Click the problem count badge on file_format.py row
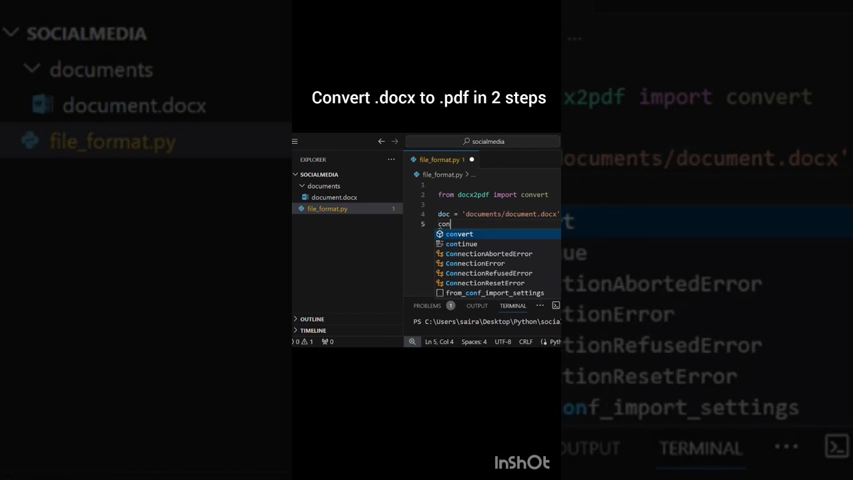Viewport: 853px width, 480px height. pos(393,209)
